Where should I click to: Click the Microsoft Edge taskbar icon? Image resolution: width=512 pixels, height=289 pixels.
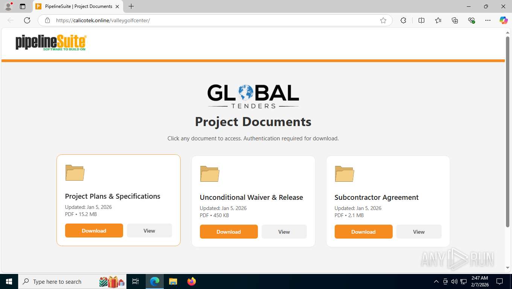click(x=155, y=281)
